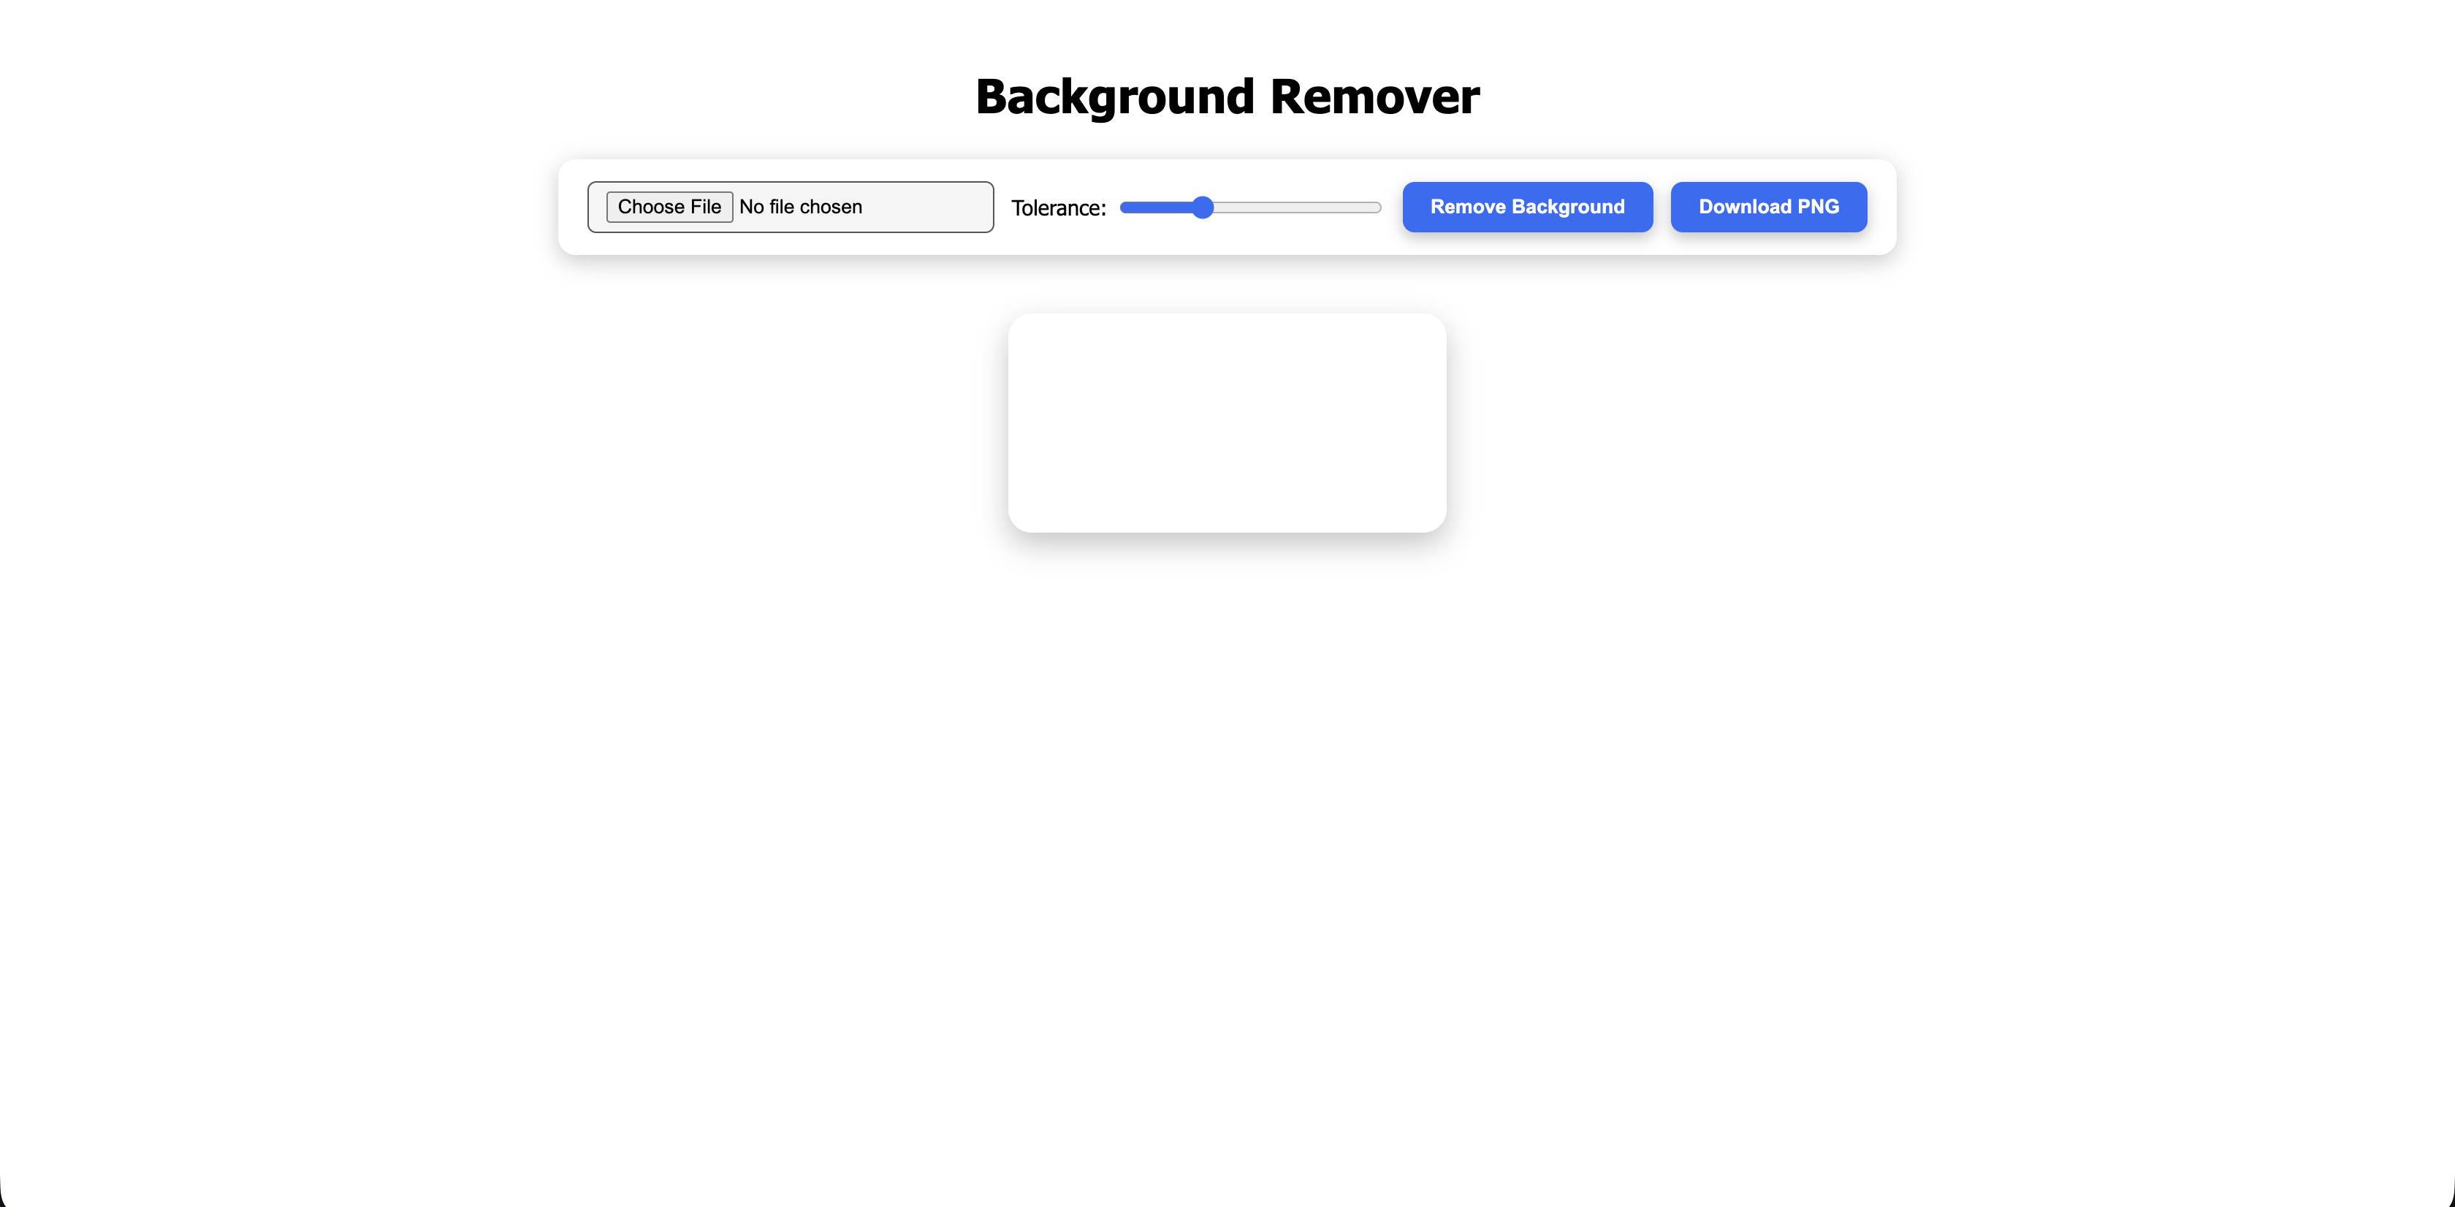This screenshot has height=1207, width=2455.
Task: Click the word 'Remove' on the blue button
Action: (x=1468, y=207)
